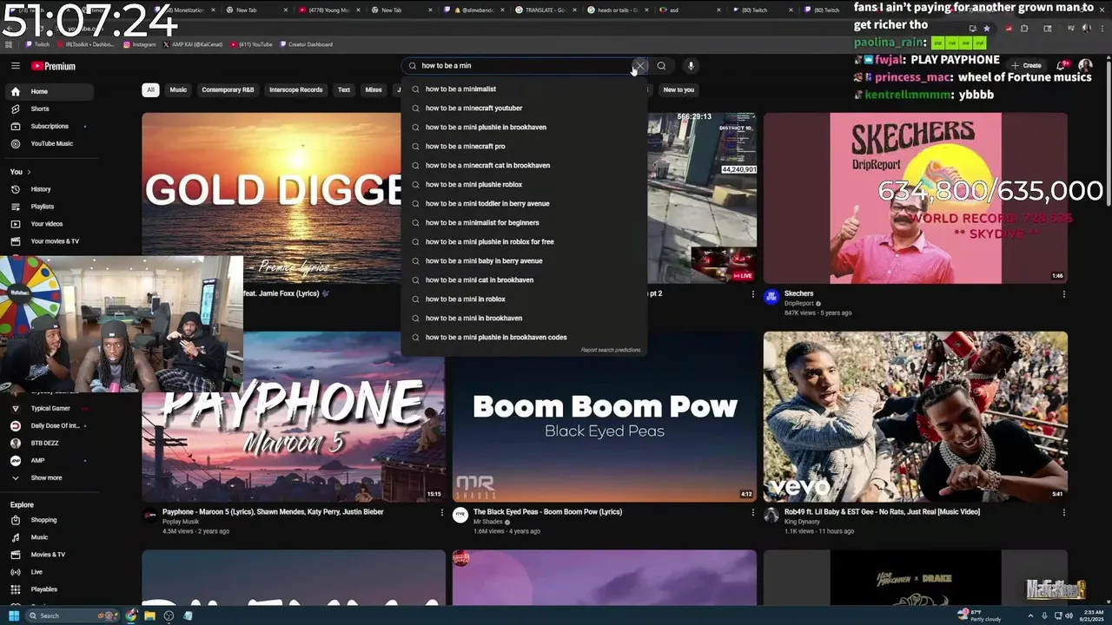1112x625 pixels.
Task: Open YouTube notifications bell
Action: (x=1062, y=66)
